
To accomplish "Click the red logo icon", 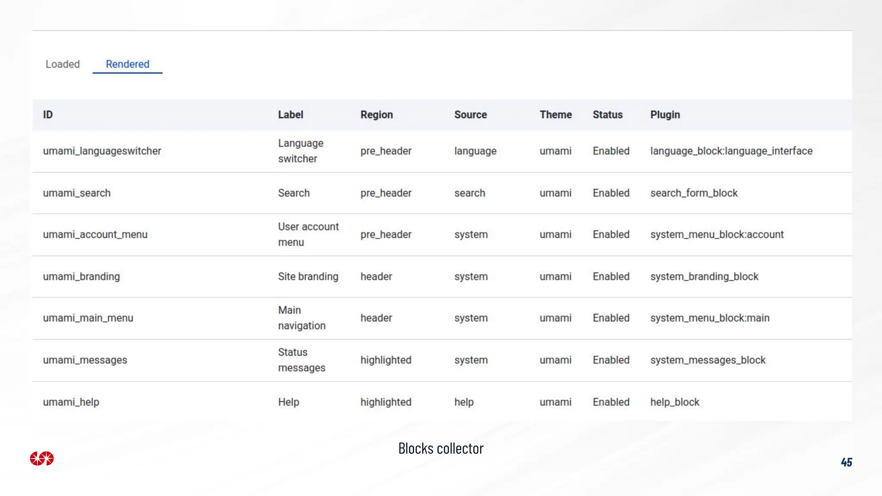I will (42, 459).
